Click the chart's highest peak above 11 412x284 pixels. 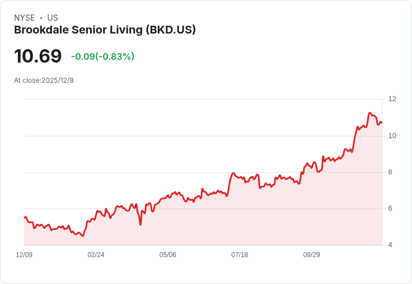[x=369, y=113]
